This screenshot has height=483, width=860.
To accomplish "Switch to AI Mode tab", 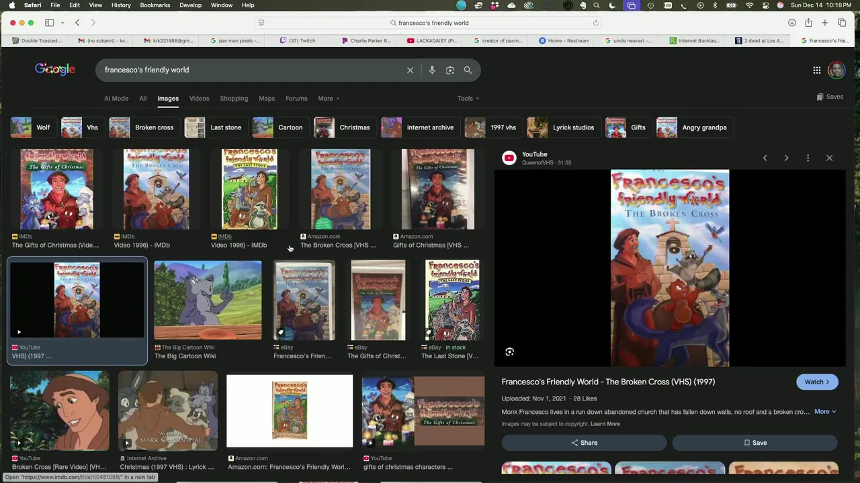I will (x=116, y=99).
